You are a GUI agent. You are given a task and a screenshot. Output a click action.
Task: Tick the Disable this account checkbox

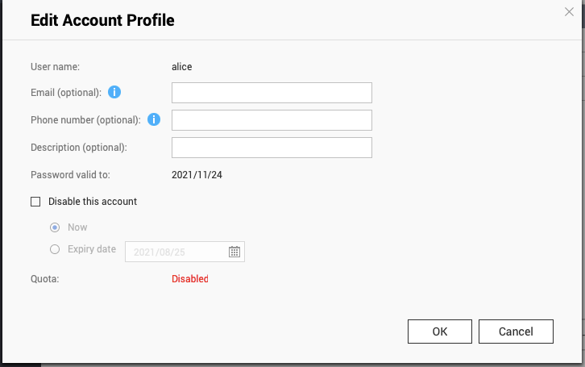35,202
